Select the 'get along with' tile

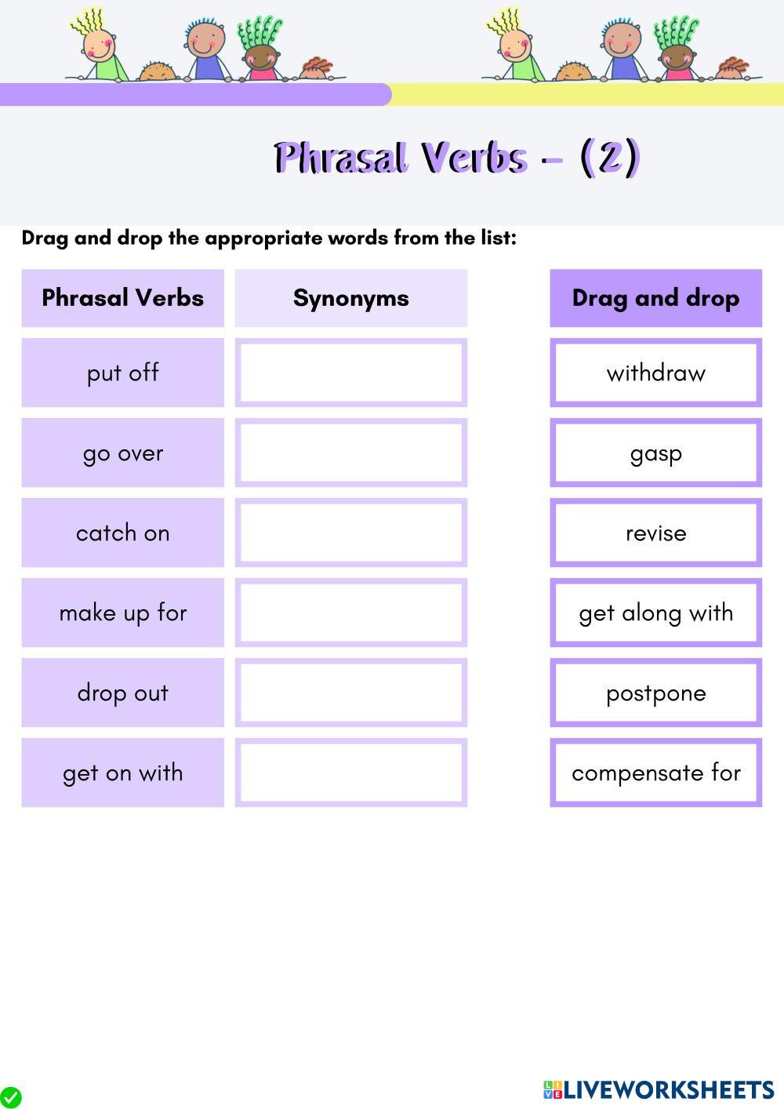pos(655,613)
